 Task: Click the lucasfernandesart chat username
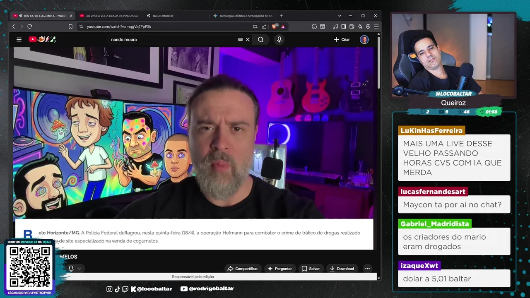click(x=433, y=192)
